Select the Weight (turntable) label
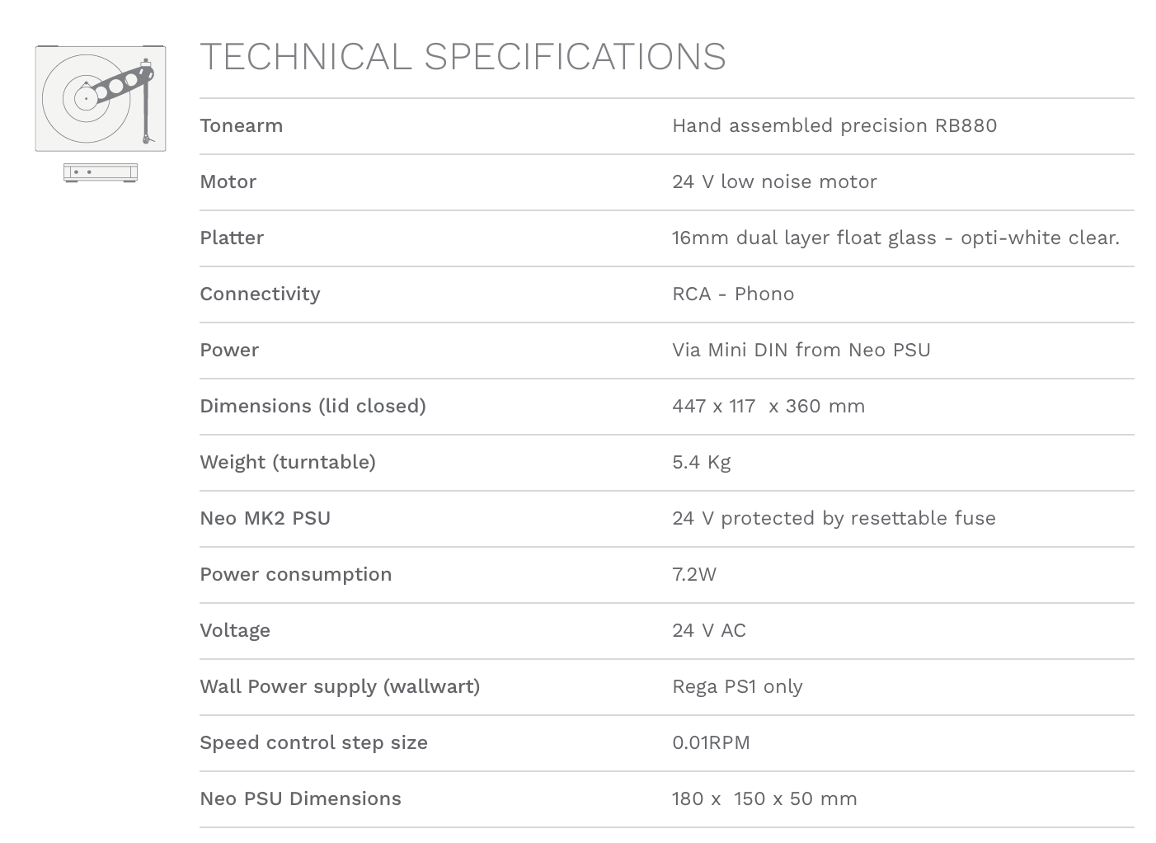Image resolution: width=1156 pixels, height=843 pixels. pos(287,462)
